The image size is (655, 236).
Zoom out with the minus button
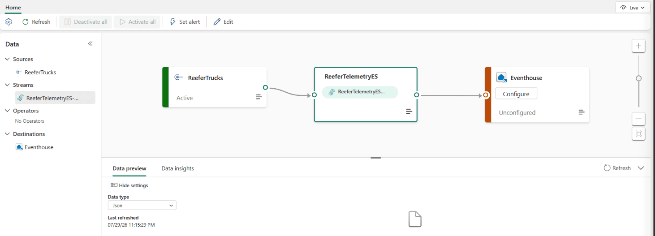638,119
